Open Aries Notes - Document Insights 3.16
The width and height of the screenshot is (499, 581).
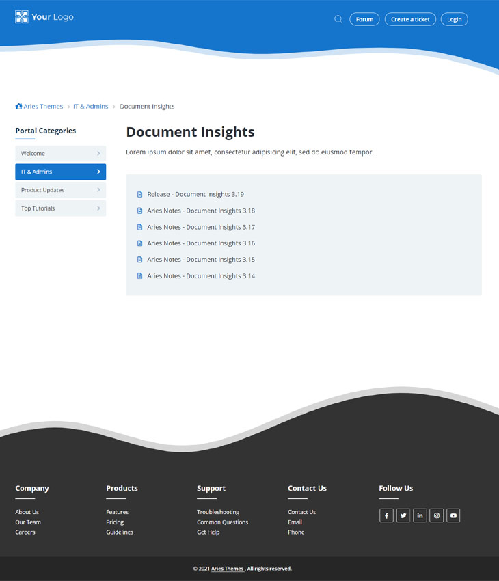[x=200, y=243]
